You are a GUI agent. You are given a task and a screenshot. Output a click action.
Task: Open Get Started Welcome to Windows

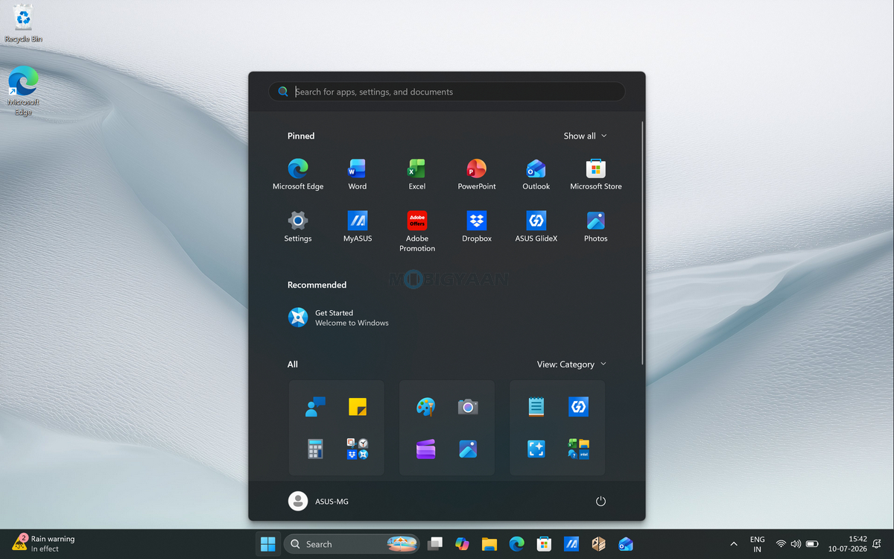pos(339,318)
